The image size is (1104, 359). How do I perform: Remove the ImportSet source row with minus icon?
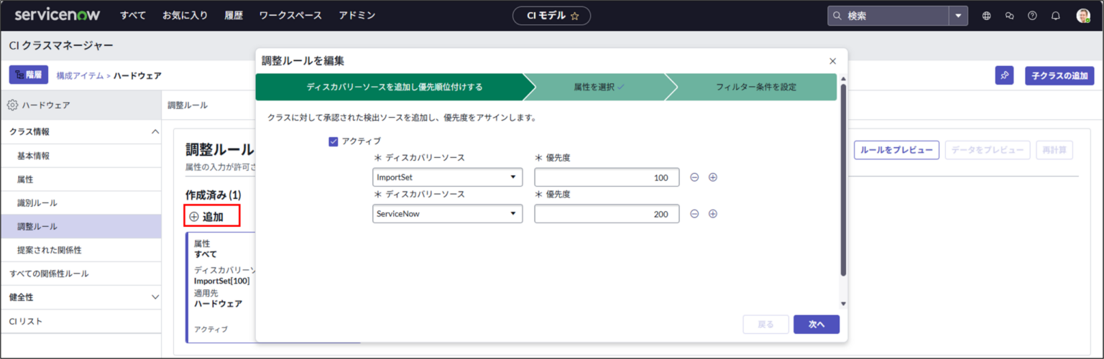point(694,177)
